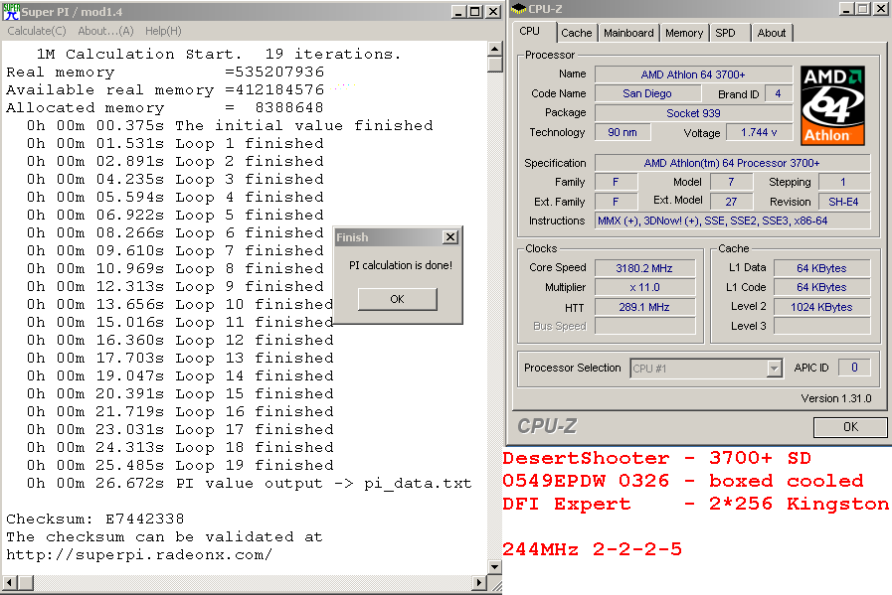Click the Revision value SH-E4
Screen dimensions: 892x595
[x=843, y=202]
